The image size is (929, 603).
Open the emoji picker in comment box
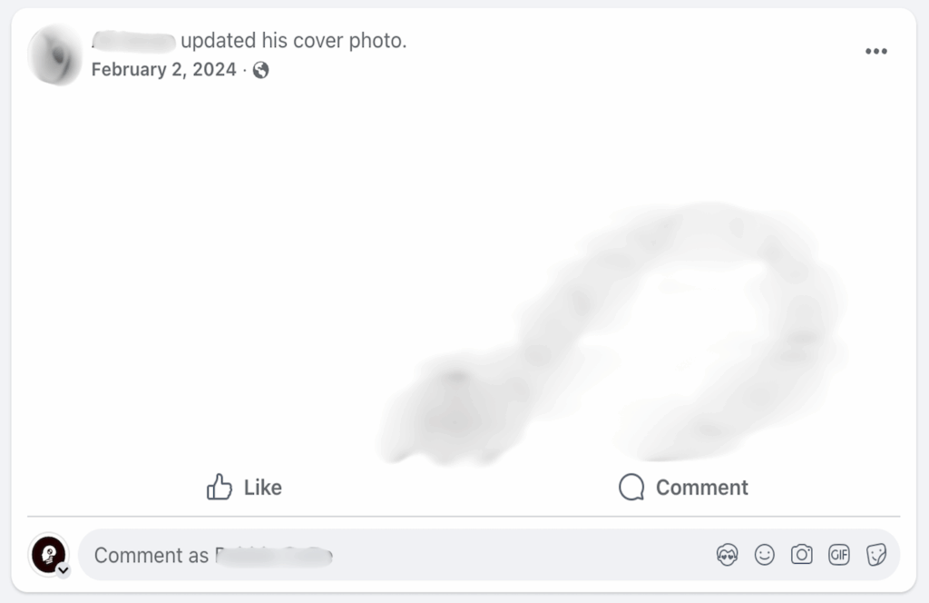765,555
